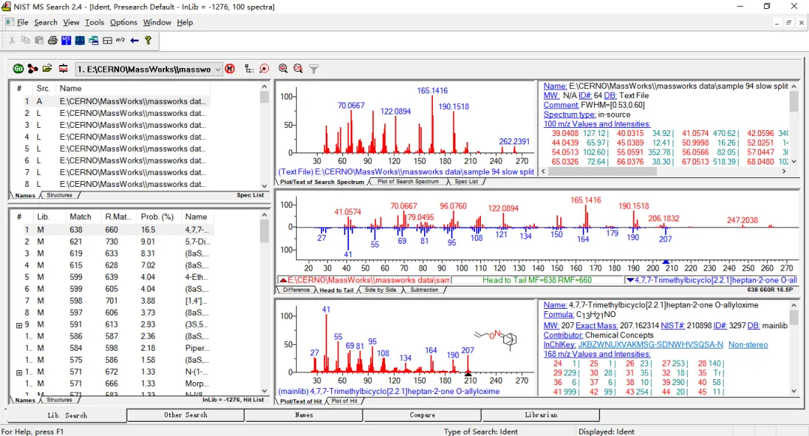Click the open folder icon
The width and height of the screenshot is (809, 436).
(x=47, y=69)
